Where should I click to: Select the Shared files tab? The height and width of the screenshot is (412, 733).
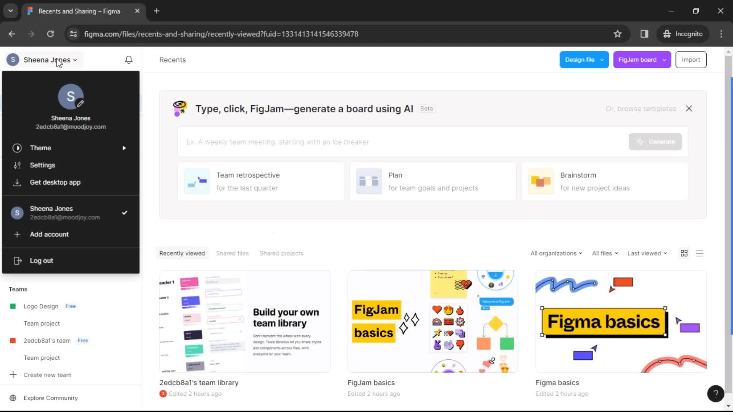[232, 253]
